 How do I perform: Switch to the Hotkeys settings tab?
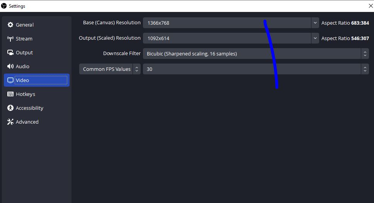click(25, 94)
